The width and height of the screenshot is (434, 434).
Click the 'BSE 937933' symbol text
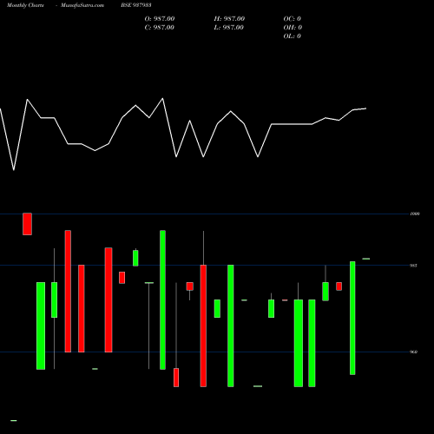coord(136,5)
